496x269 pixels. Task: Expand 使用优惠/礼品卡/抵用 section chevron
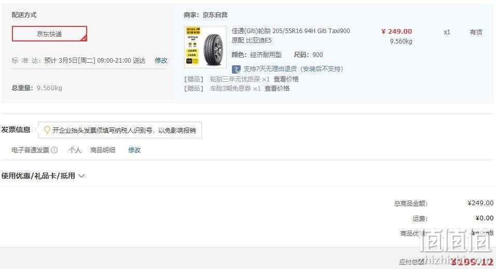(x=81, y=176)
